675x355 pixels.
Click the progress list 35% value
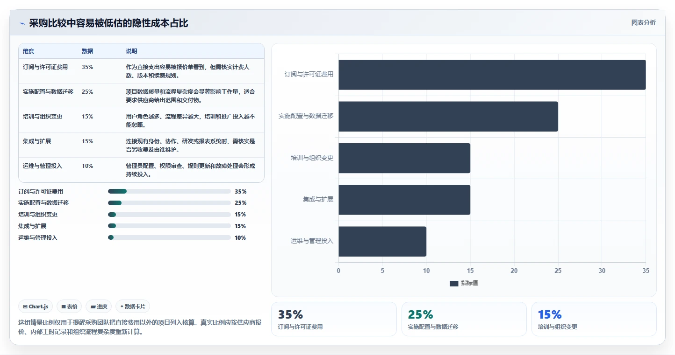coord(240,191)
